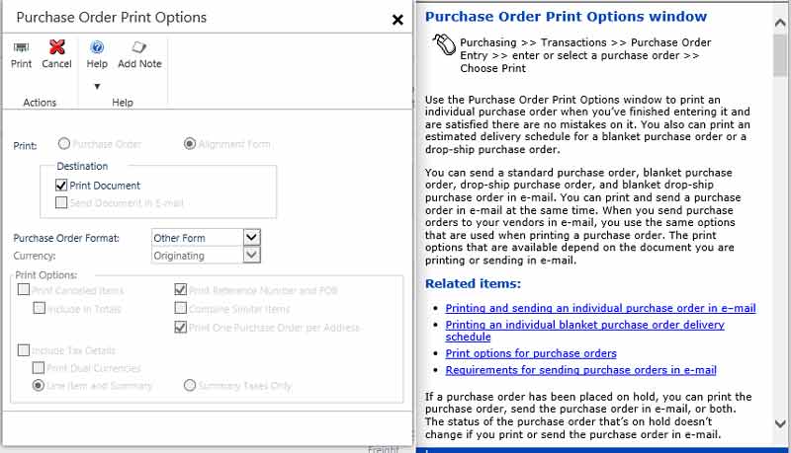Toggle Include in Totals checkbox
The height and width of the screenshot is (453, 791).
tap(39, 308)
